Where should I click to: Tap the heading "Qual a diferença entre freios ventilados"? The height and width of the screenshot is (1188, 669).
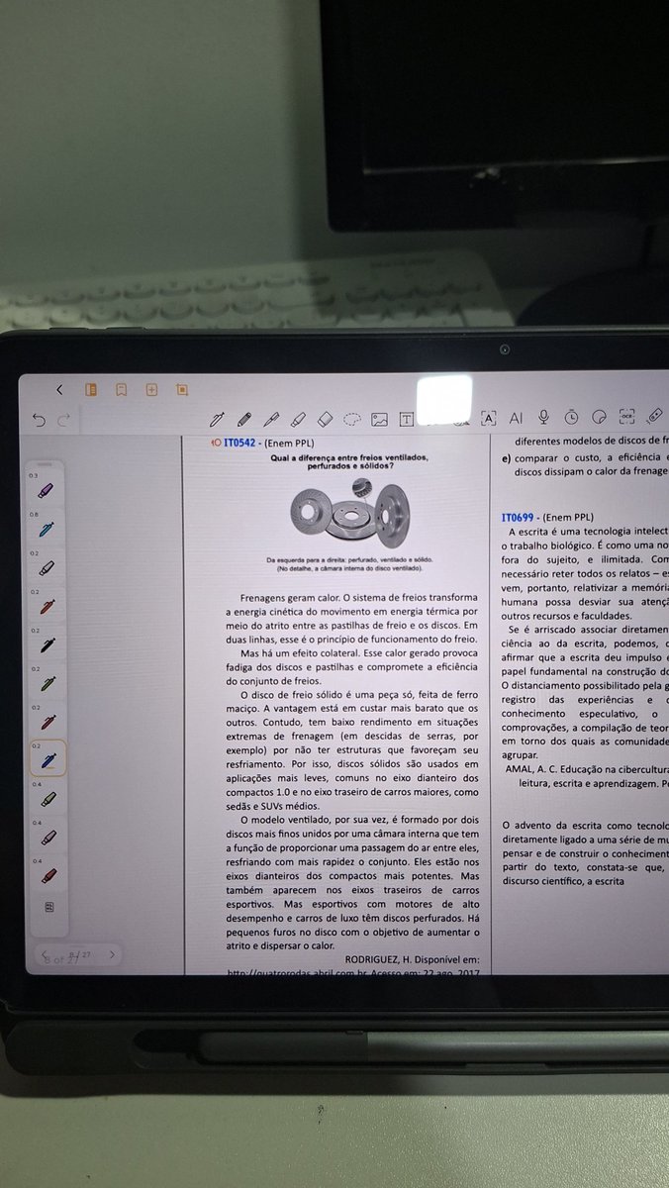pos(348,457)
